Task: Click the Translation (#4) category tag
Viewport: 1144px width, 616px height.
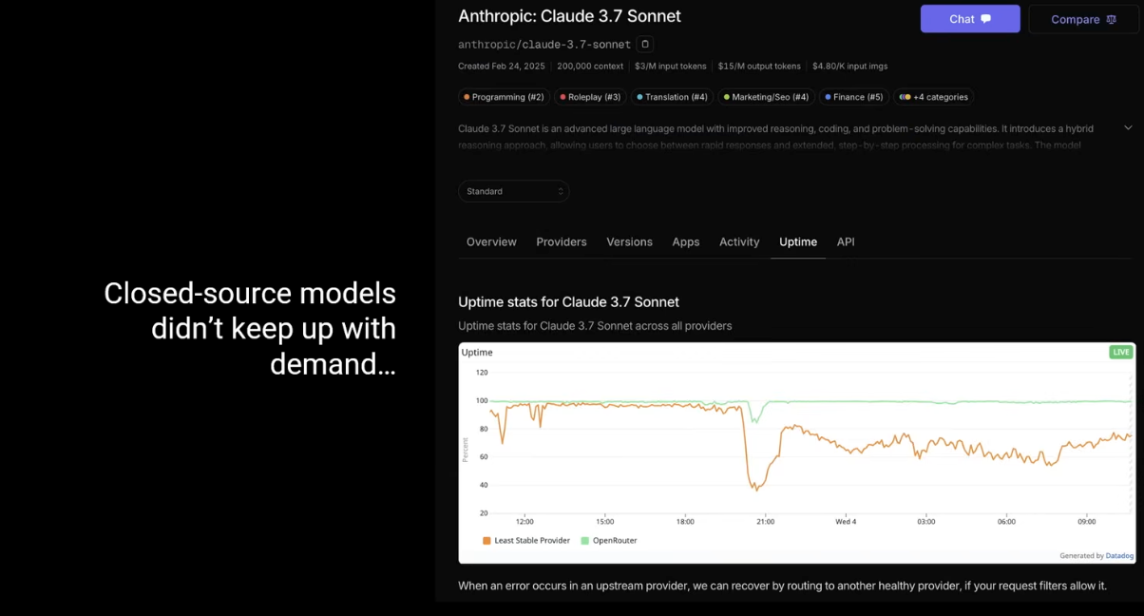Action: (x=673, y=97)
